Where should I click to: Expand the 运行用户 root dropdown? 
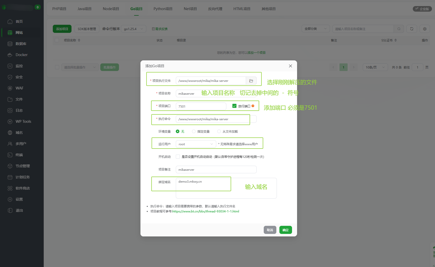tap(196, 144)
